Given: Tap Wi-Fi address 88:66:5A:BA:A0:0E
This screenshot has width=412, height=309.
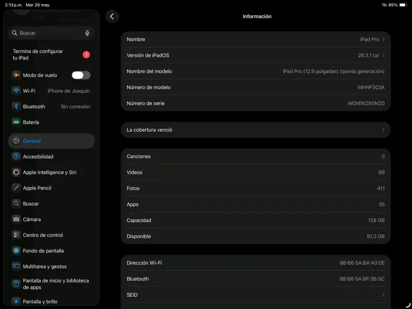Looking at the screenshot, I should (362, 263).
